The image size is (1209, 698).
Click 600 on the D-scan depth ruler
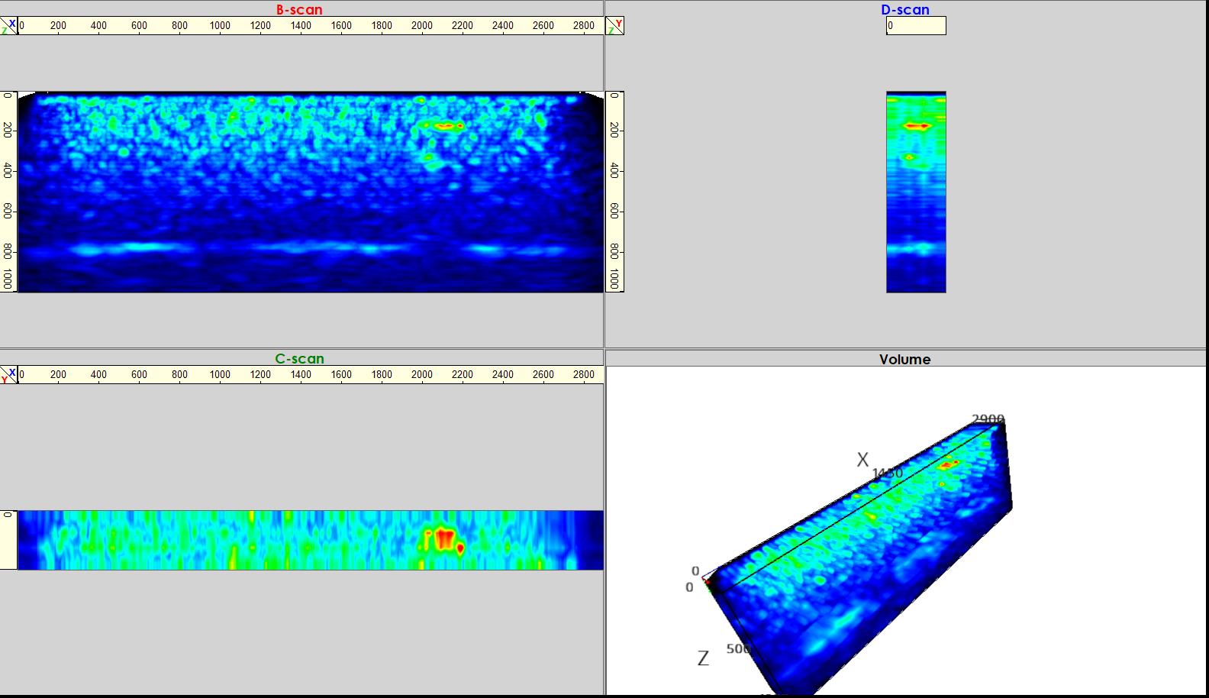tap(614, 211)
